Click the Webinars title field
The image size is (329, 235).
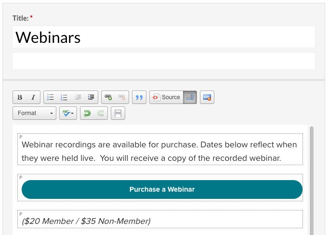coord(164,37)
